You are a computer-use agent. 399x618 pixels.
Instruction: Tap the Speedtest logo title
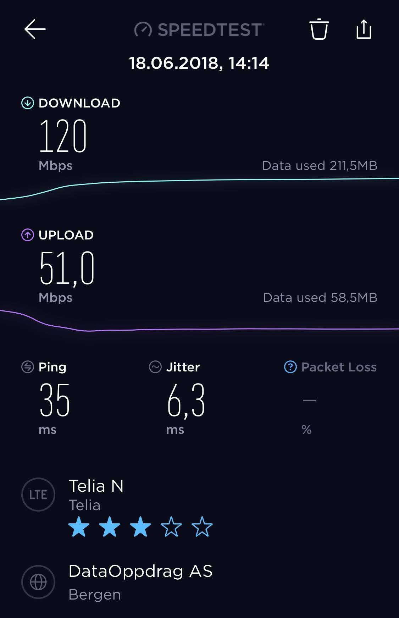(x=199, y=29)
